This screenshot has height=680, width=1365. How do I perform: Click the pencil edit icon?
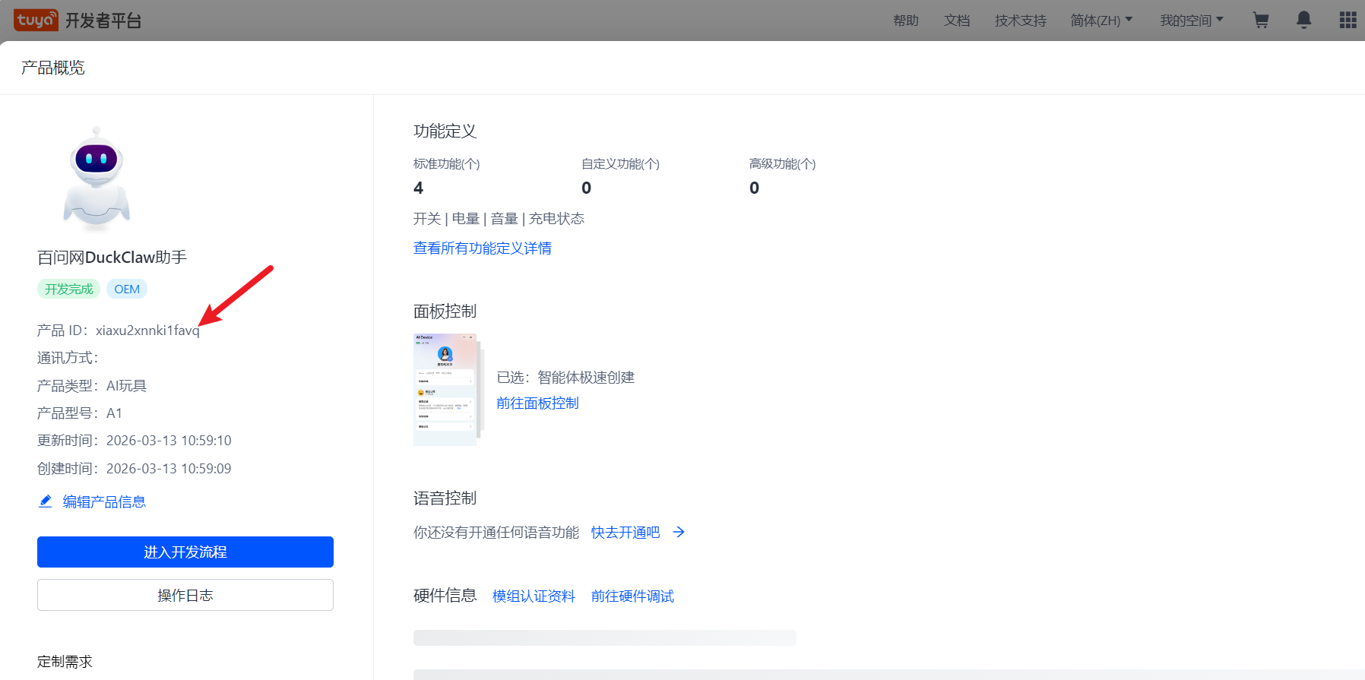46,501
